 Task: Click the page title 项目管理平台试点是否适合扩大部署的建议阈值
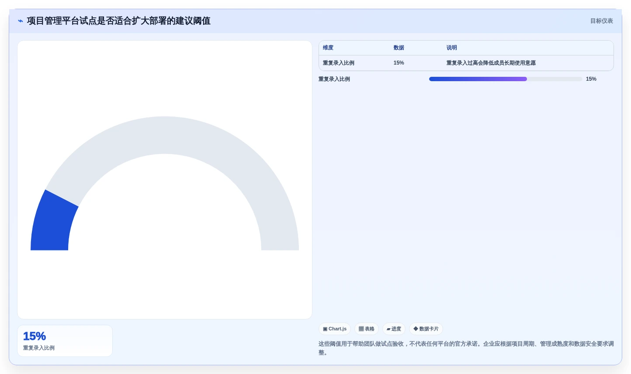(119, 21)
